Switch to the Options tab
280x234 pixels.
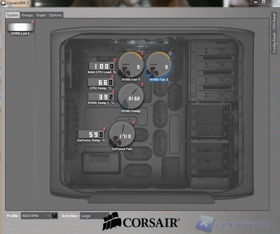[55, 15]
